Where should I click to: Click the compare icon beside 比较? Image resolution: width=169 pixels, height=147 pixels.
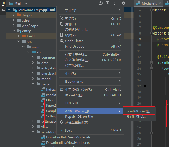[62, 130]
